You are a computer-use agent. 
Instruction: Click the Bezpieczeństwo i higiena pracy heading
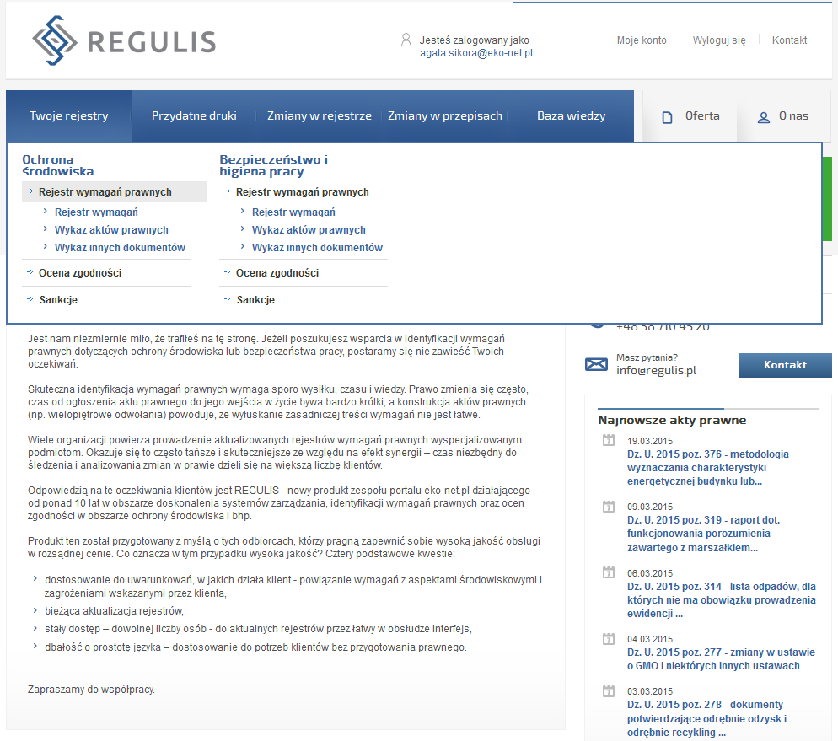point(274,165)
